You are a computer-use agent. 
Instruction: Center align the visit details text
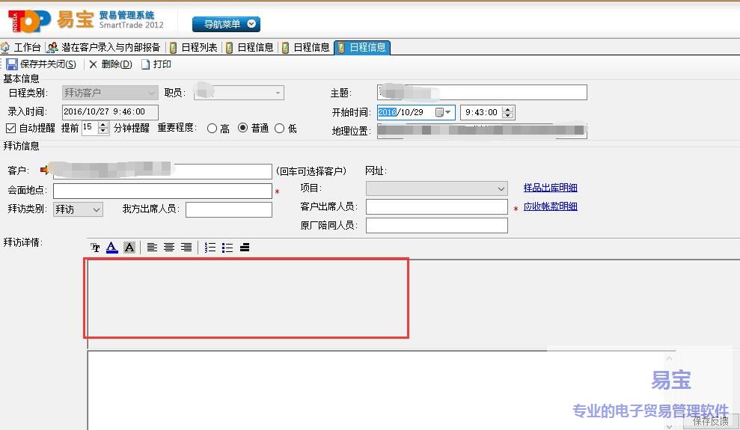click(169, 248)
